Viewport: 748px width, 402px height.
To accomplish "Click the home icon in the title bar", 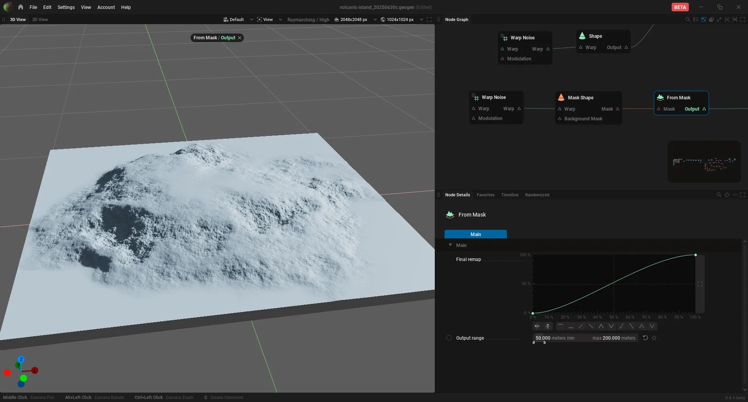I will tap(21, 7).
